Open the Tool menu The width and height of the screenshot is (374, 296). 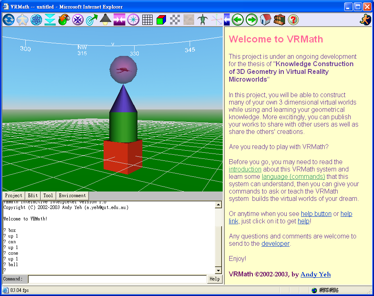[48, 196]
